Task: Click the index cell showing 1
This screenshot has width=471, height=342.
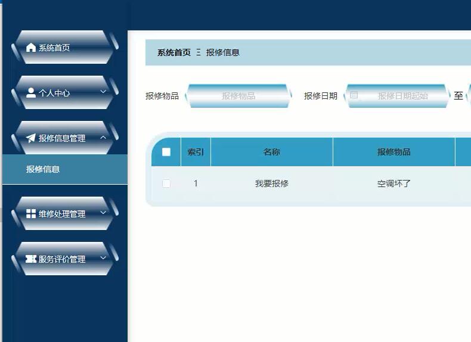Action: [196, 184]
